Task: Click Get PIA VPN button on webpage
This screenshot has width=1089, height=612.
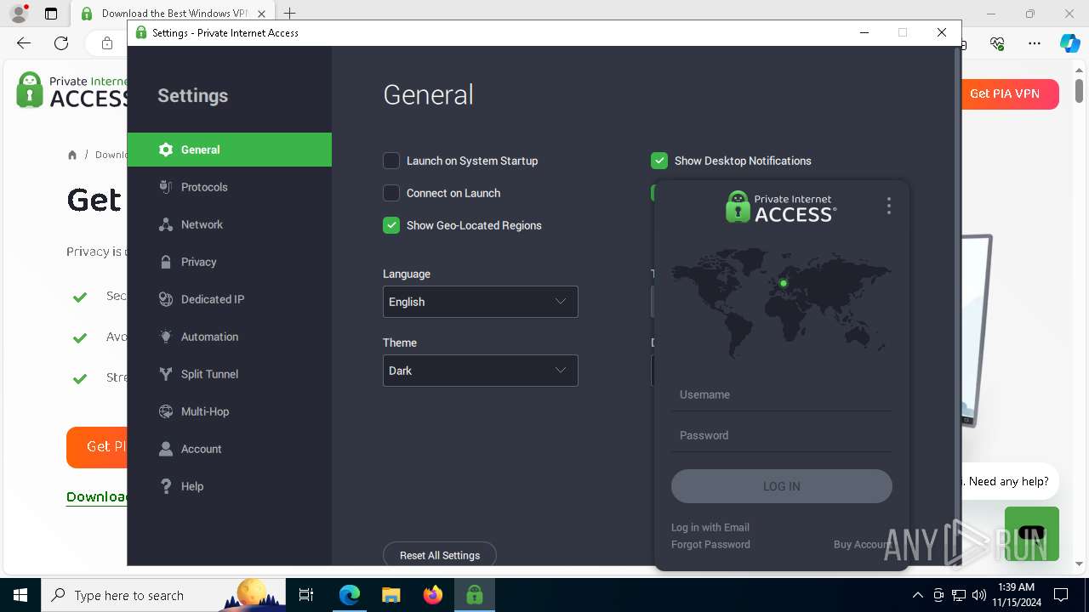Action: (1010, 93)
